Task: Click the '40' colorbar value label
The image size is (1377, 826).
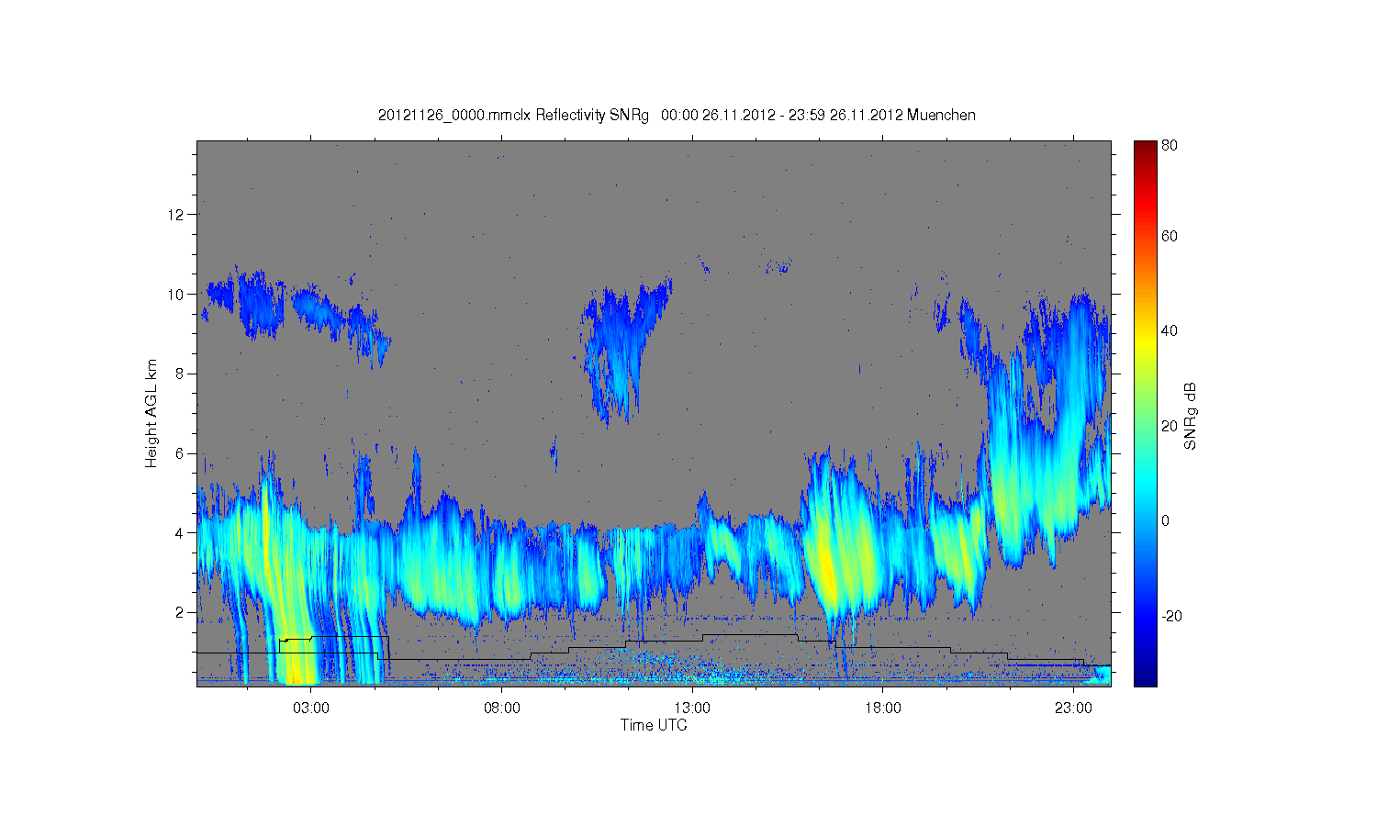Action: coord(1170,330)
